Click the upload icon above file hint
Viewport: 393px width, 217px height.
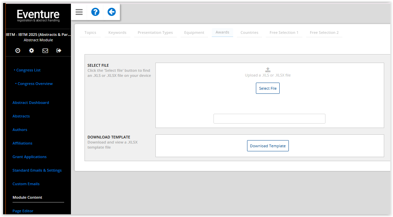point(268,70)
